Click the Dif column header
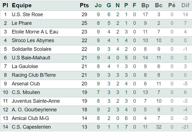The height and width of the screenshot is (132, 192). coord(185,5)
